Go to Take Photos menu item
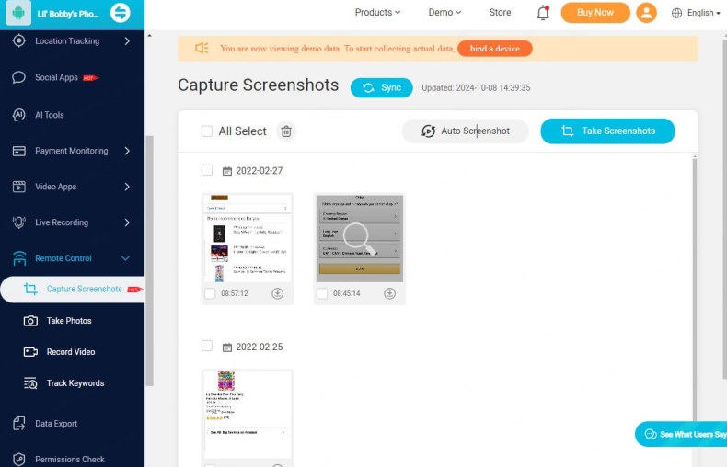The height and width of the screenshot is (467, 727). click(69, 321)
